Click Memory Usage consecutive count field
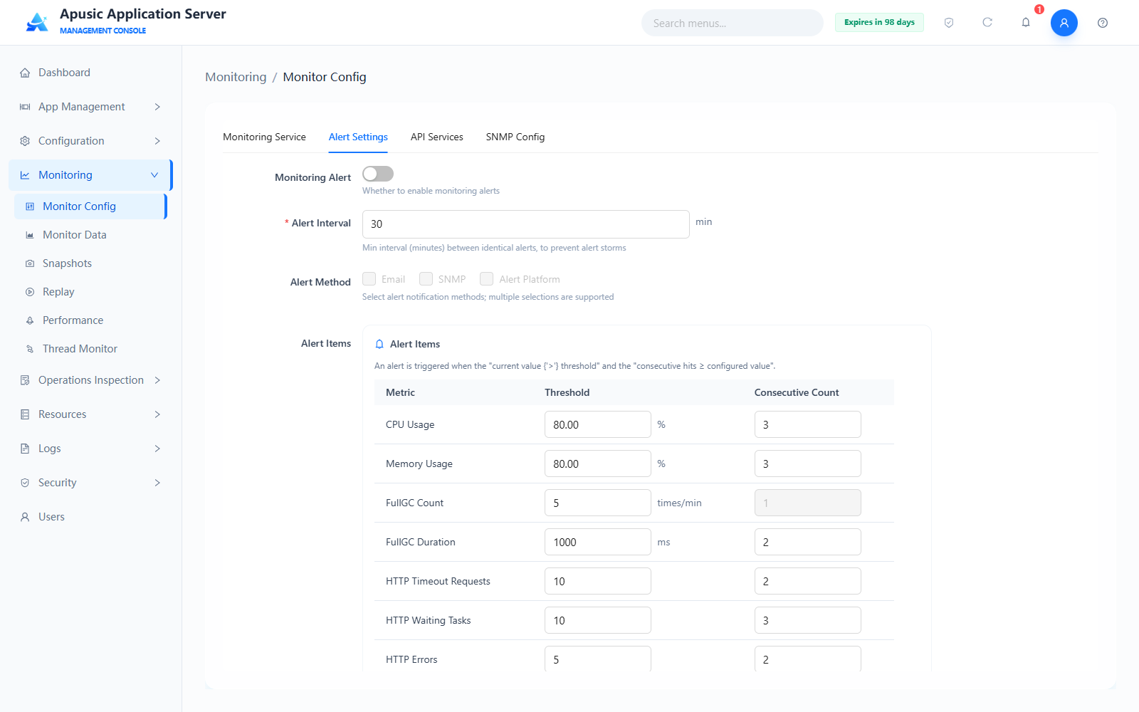The width and height of the screenshot is (1139, 712). coord(807,464)
